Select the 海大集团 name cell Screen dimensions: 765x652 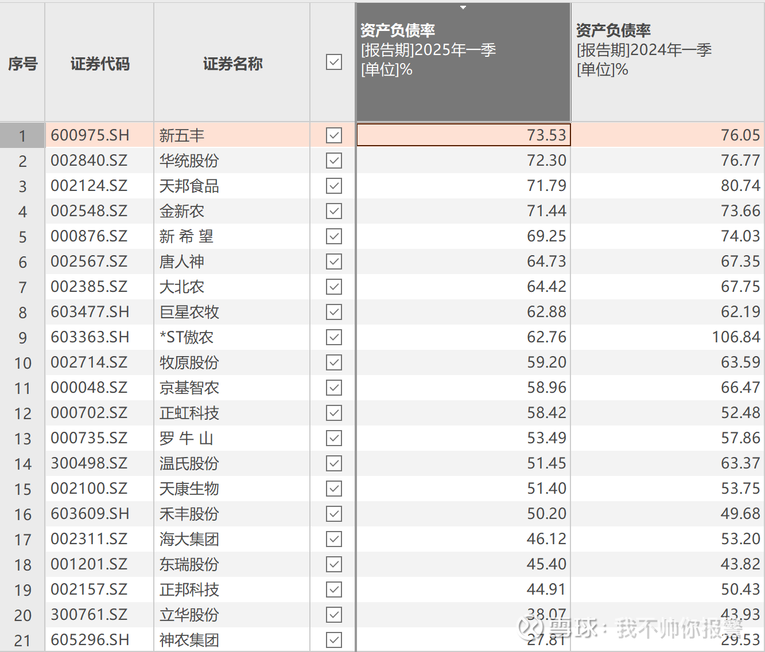point(232,539)
